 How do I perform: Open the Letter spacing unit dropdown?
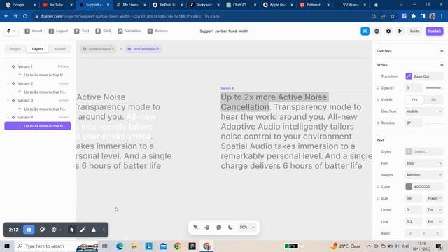pos(435,210)
